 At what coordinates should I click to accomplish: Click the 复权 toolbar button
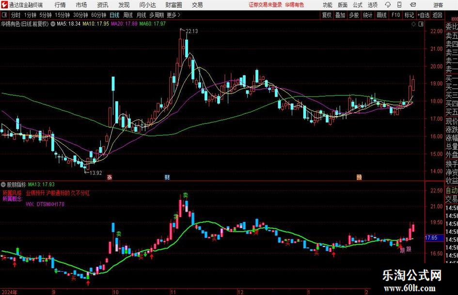[327, 15]
